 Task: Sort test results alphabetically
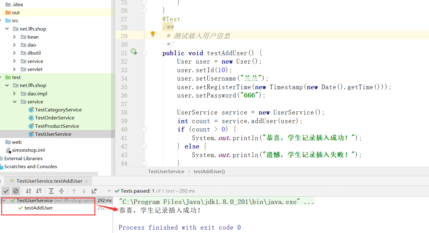coord(28,191)
